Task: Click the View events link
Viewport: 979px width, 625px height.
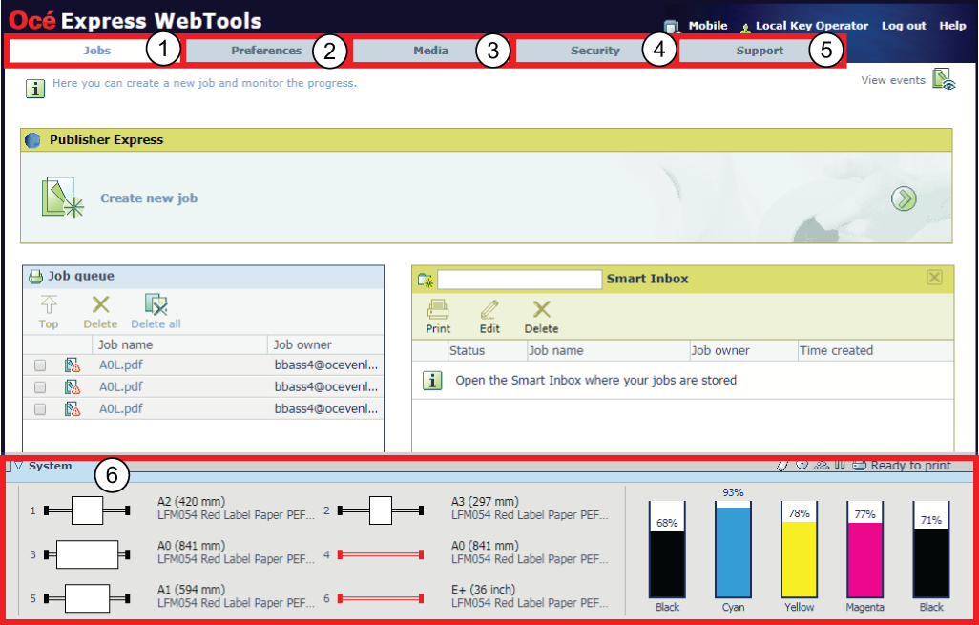Action: pos(893,80)
